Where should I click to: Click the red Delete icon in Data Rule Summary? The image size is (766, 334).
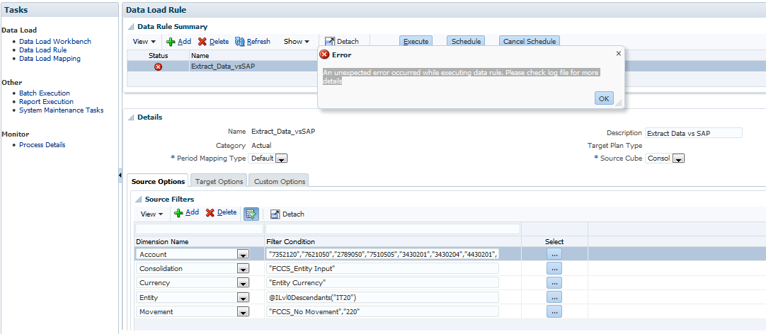coord(202,42)
